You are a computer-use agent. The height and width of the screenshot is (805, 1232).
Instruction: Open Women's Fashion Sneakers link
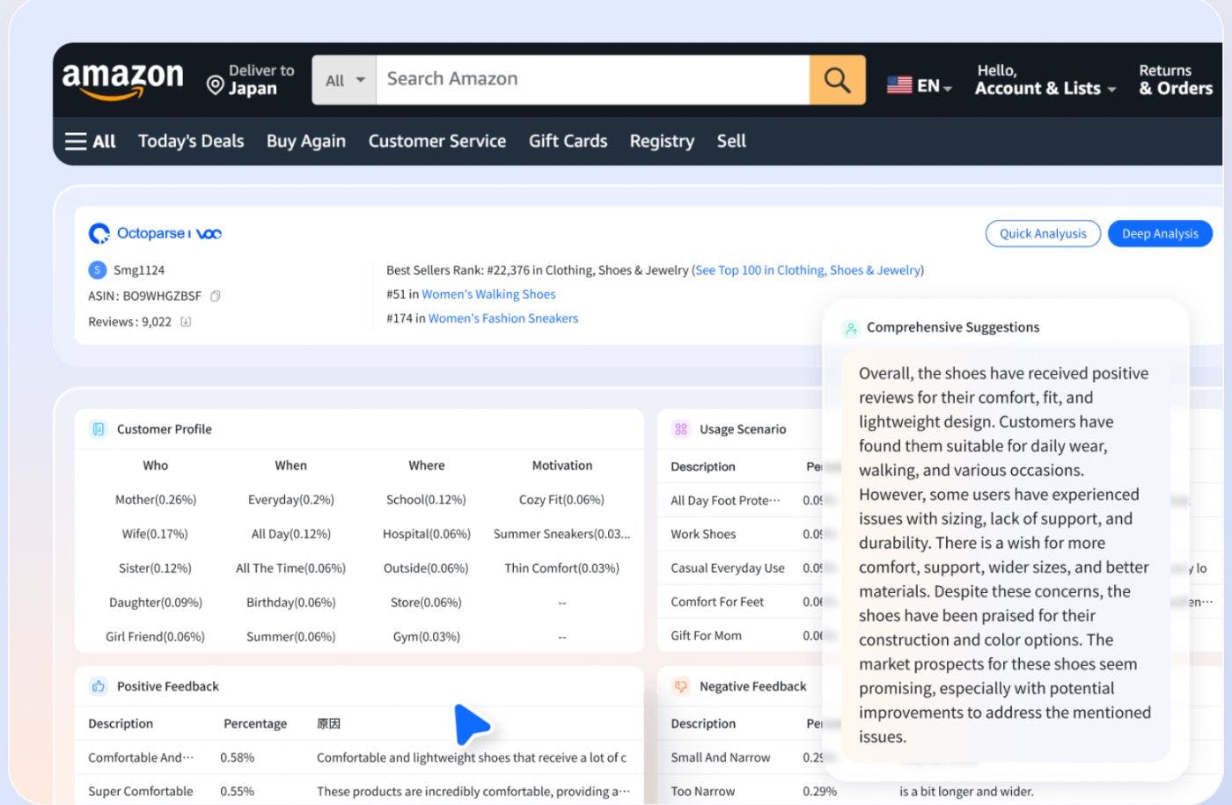click(503, 318)
